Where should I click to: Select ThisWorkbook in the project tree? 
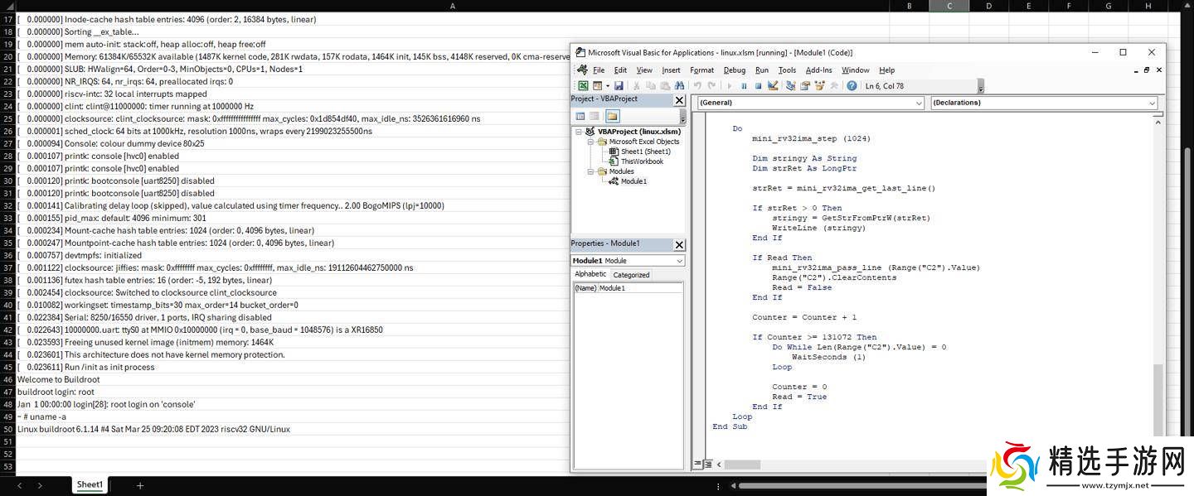tap(641, 161)
